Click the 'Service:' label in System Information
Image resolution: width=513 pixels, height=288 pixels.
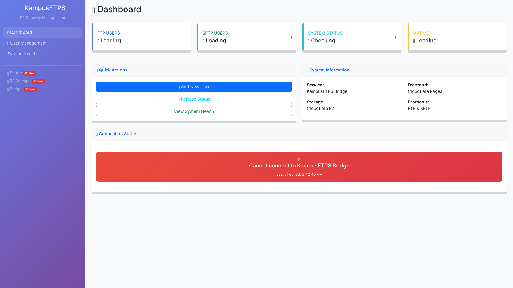click(315, 85)
